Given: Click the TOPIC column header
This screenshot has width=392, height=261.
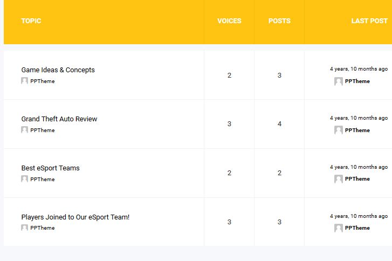Looking at the screenshot, I should tap(31, 20).
